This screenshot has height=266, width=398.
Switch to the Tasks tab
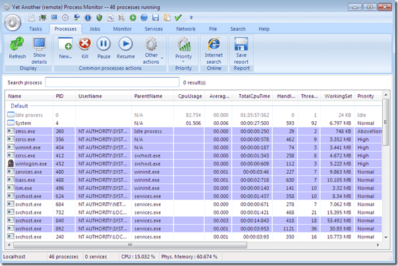pos(36,29)
